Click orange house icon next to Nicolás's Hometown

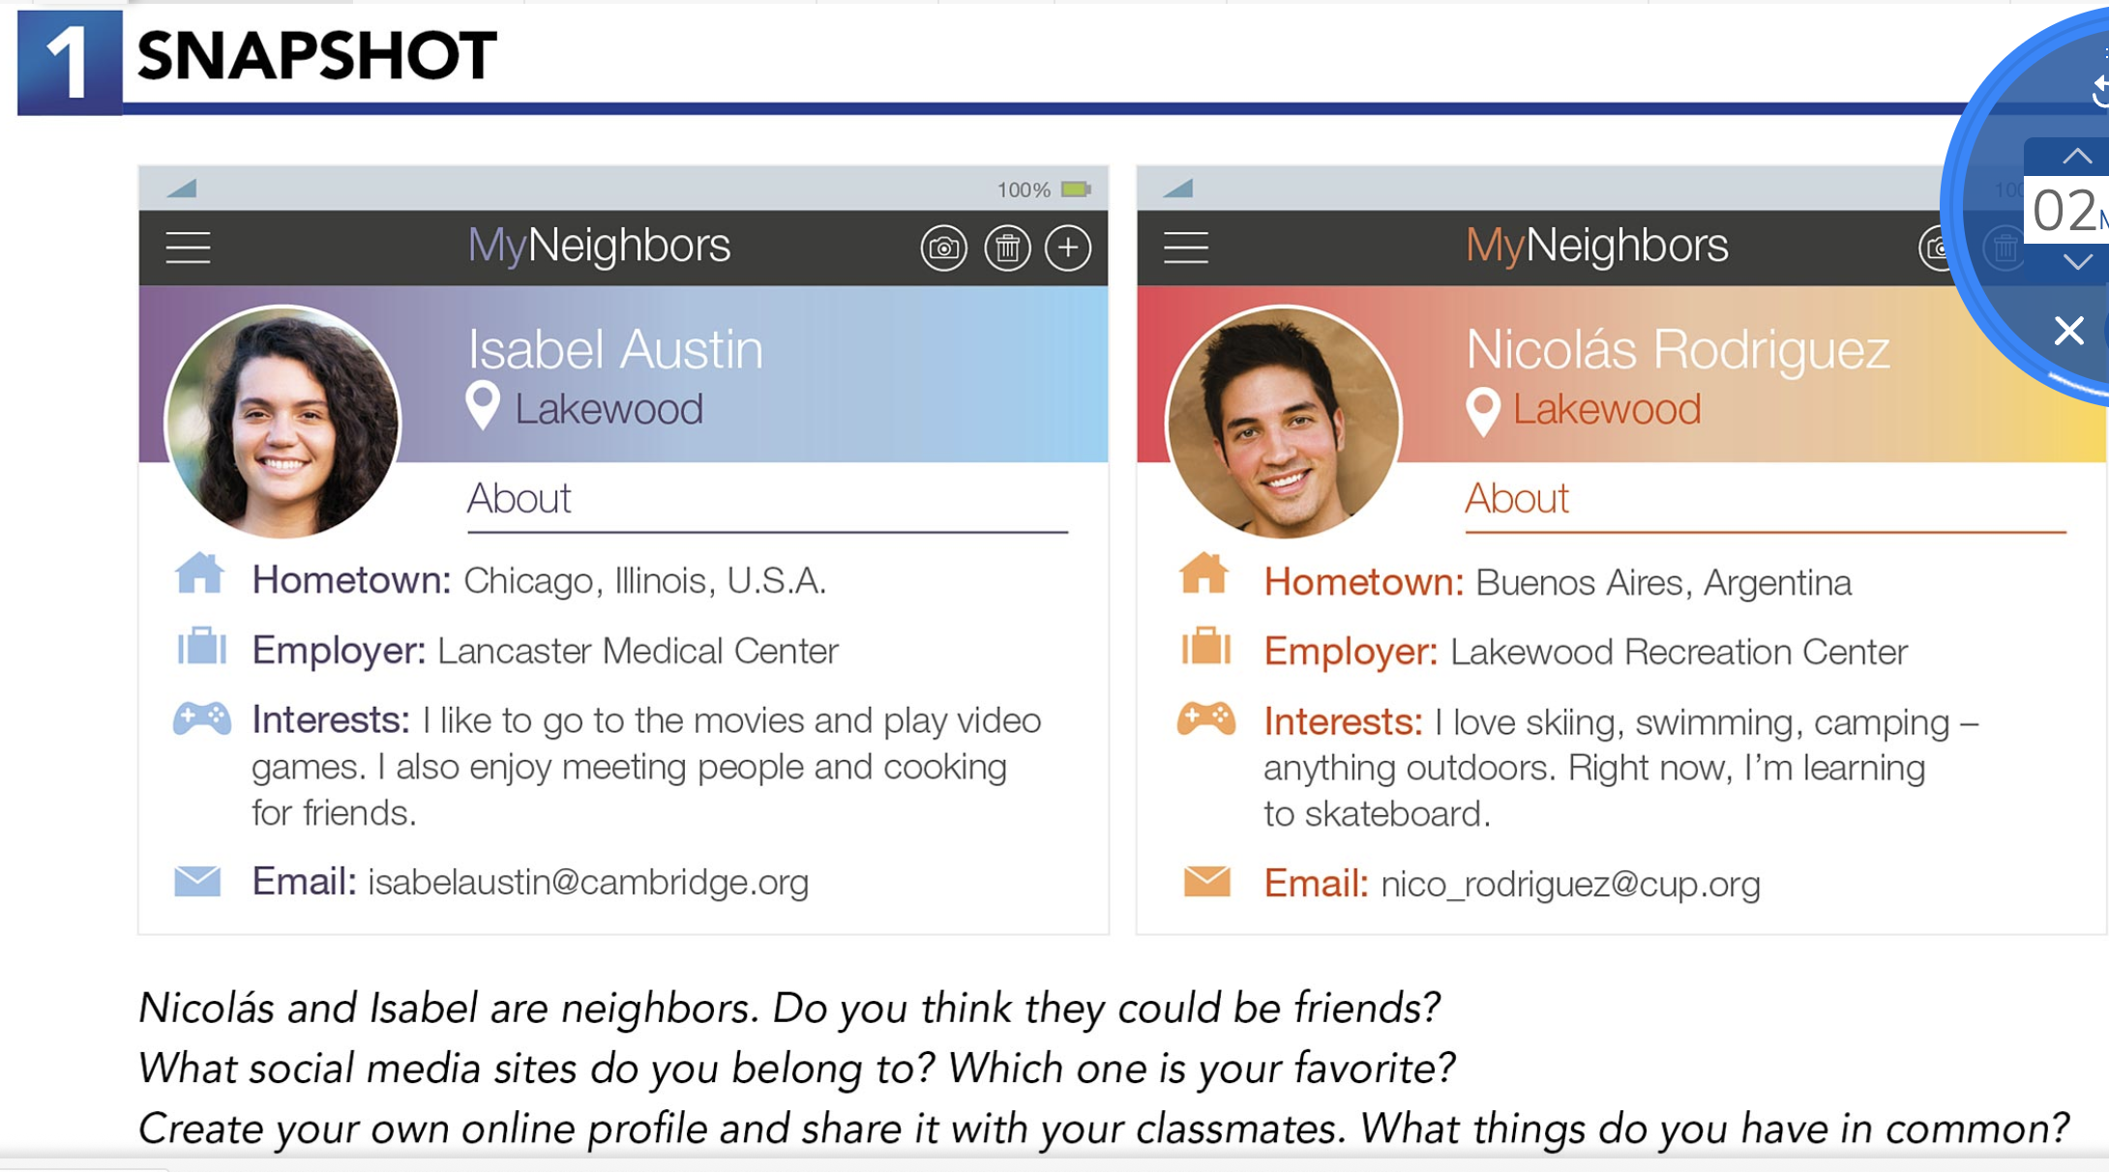pos(1203,572)
